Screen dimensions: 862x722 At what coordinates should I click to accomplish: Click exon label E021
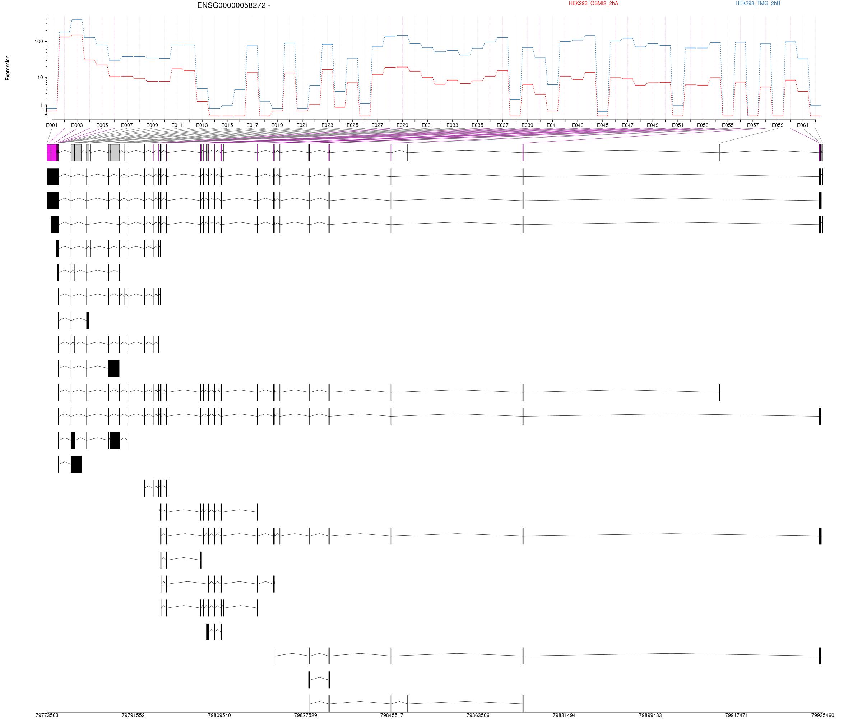tap(302, 125)
